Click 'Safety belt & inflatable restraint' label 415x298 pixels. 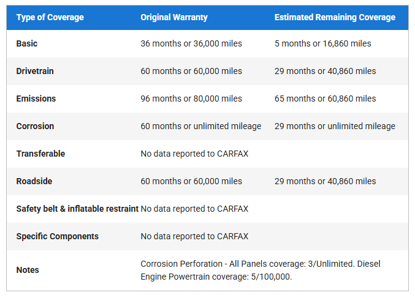click(77, 209)
